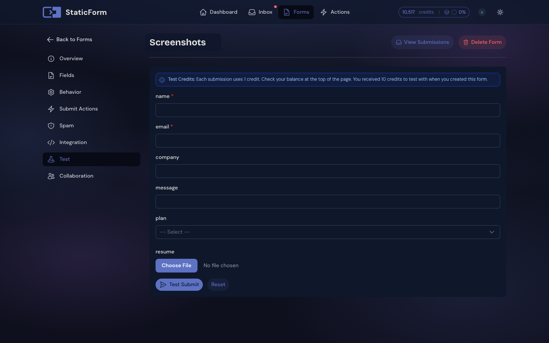
Task: Click the Integration code brackets icon
Action: 51,143
